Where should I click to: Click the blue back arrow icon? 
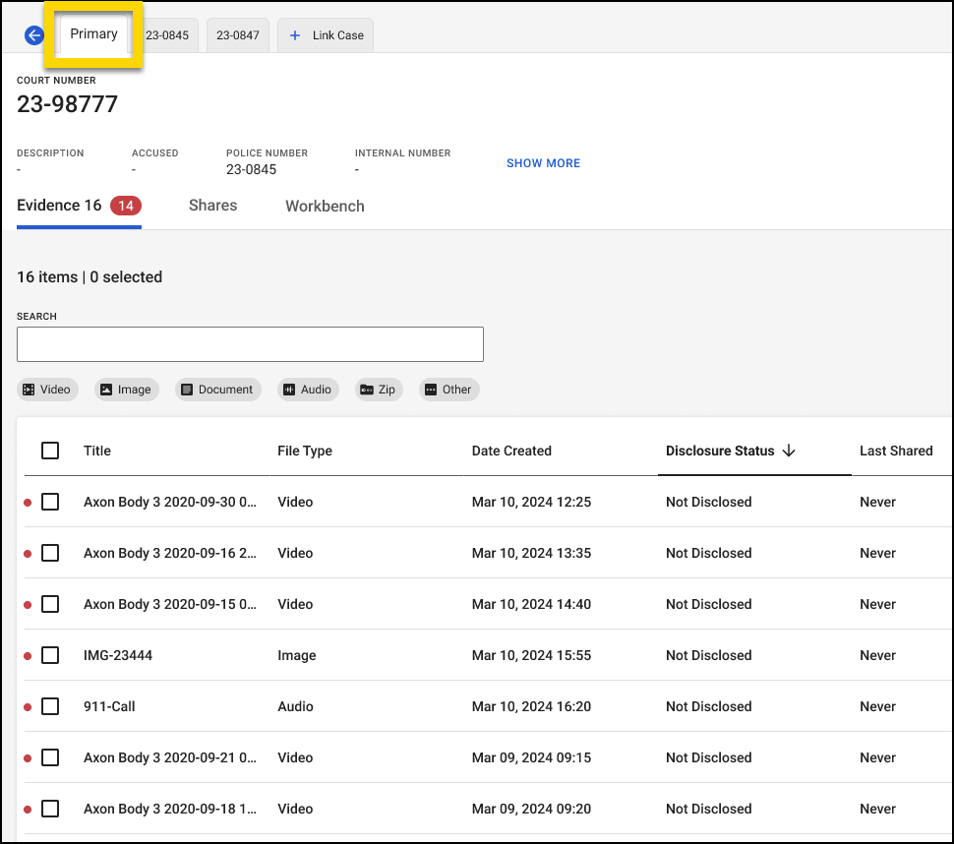pyautogui.click(x=34, y=35)
